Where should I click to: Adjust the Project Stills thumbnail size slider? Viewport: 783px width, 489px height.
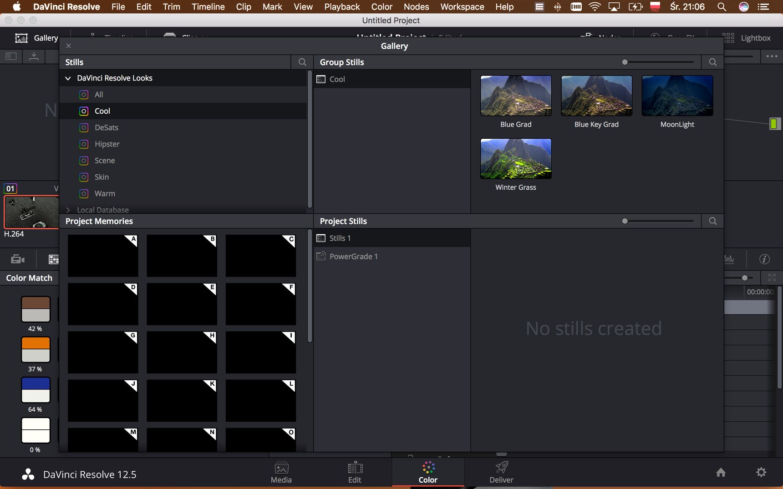pyautogui.click(x=658, y=221)
